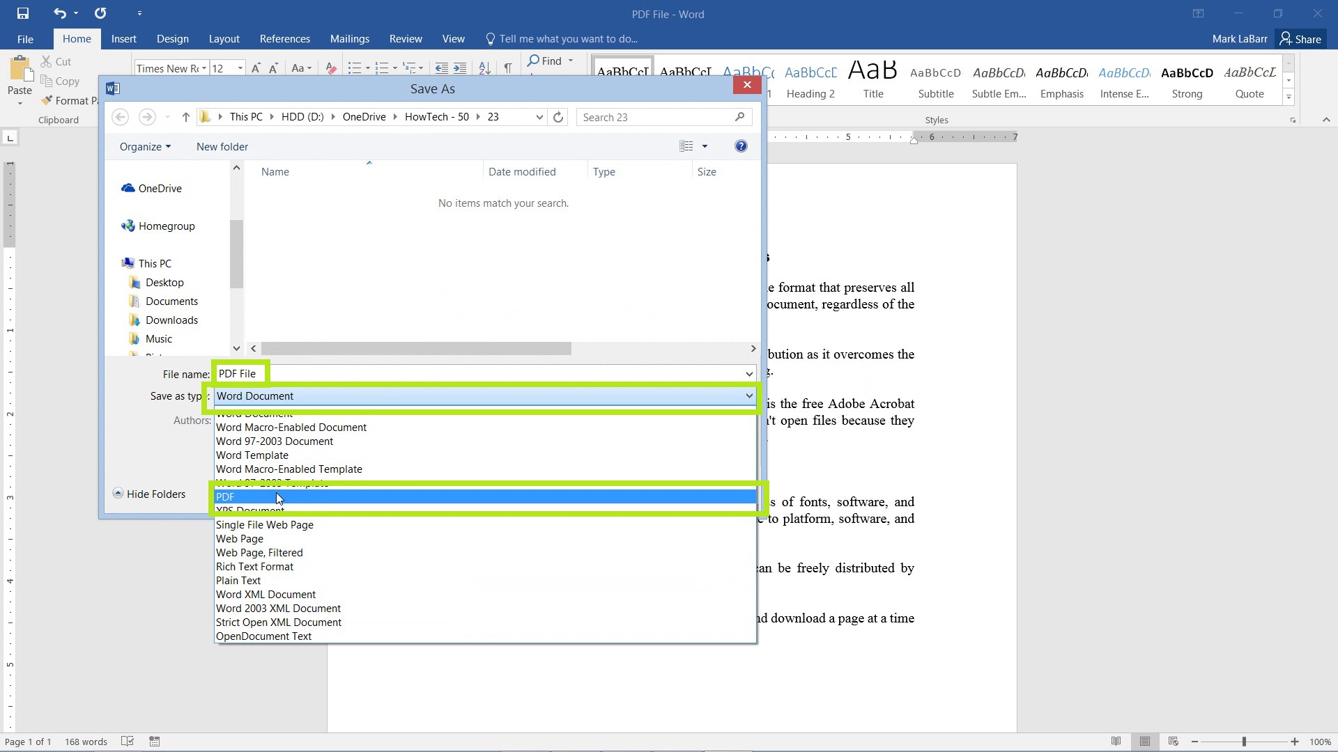Switch to the References ribbon tab
The height and width of the screenshot is (752, 1338).
tap(284, 38)
